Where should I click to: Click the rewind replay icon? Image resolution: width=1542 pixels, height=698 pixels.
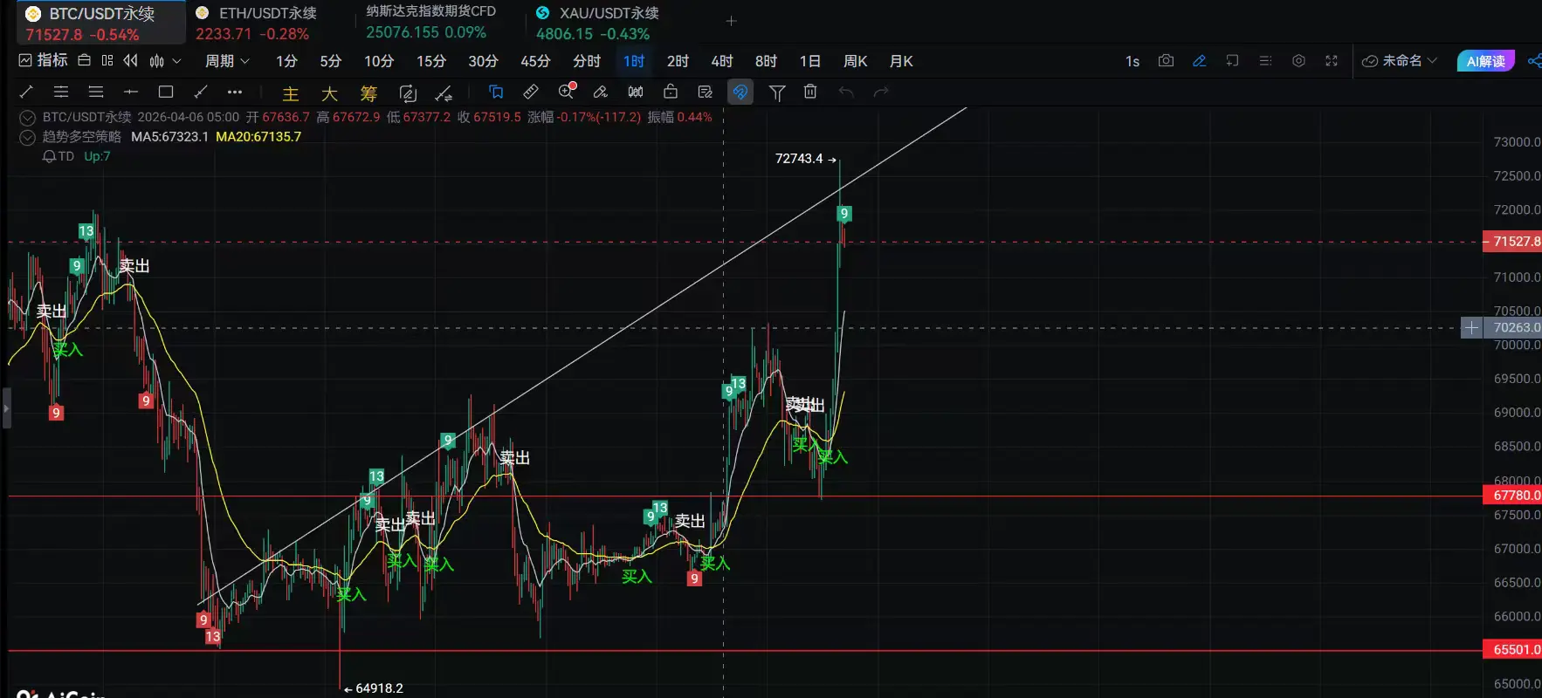[130, 60]
